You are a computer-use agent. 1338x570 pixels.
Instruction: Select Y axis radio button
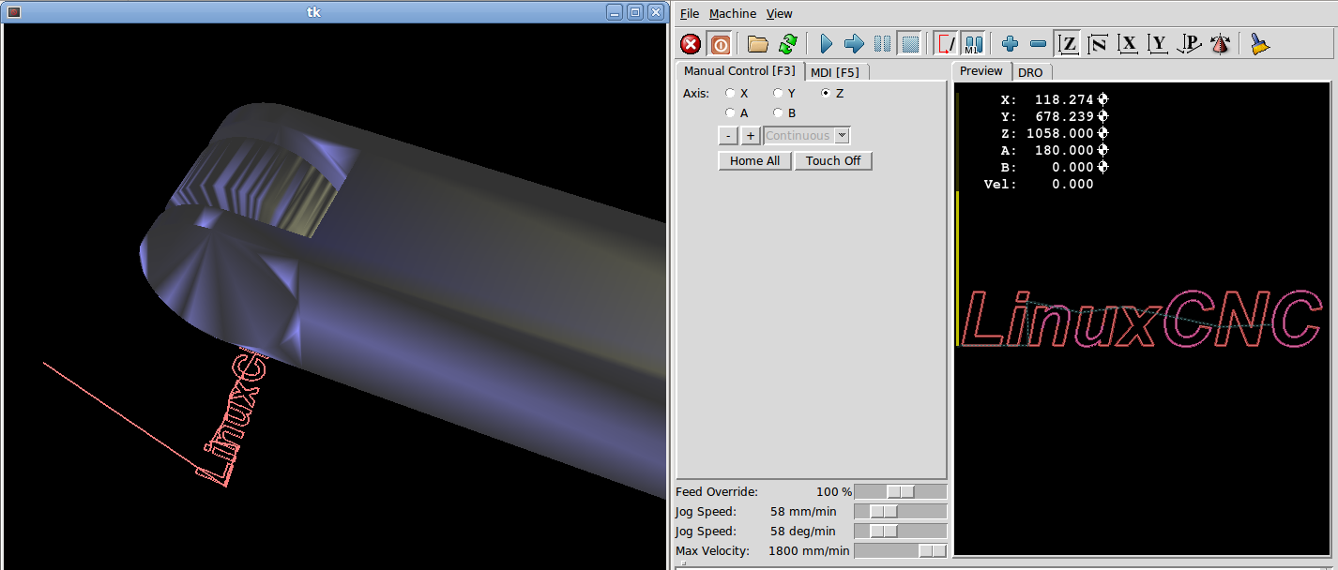[x=778, y=94]
